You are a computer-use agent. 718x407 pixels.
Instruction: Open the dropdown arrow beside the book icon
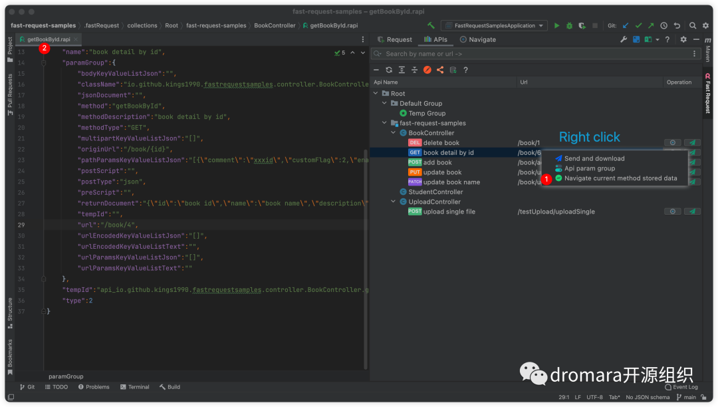coord(657,40)
